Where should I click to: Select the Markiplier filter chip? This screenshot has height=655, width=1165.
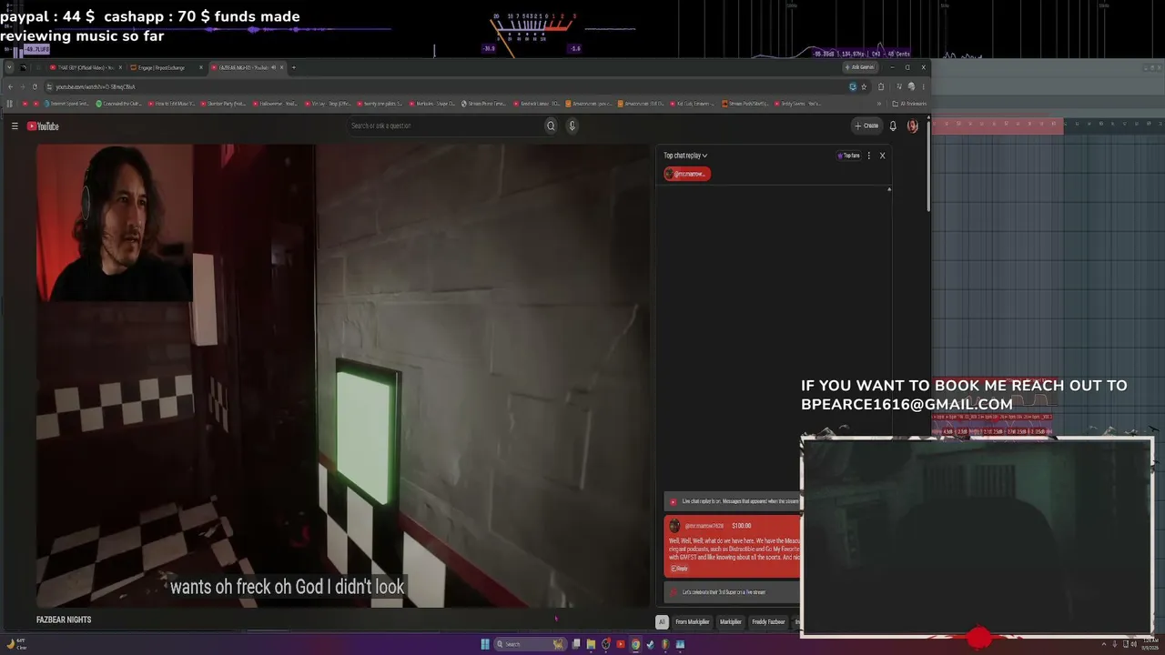click(x=731, y=622)
